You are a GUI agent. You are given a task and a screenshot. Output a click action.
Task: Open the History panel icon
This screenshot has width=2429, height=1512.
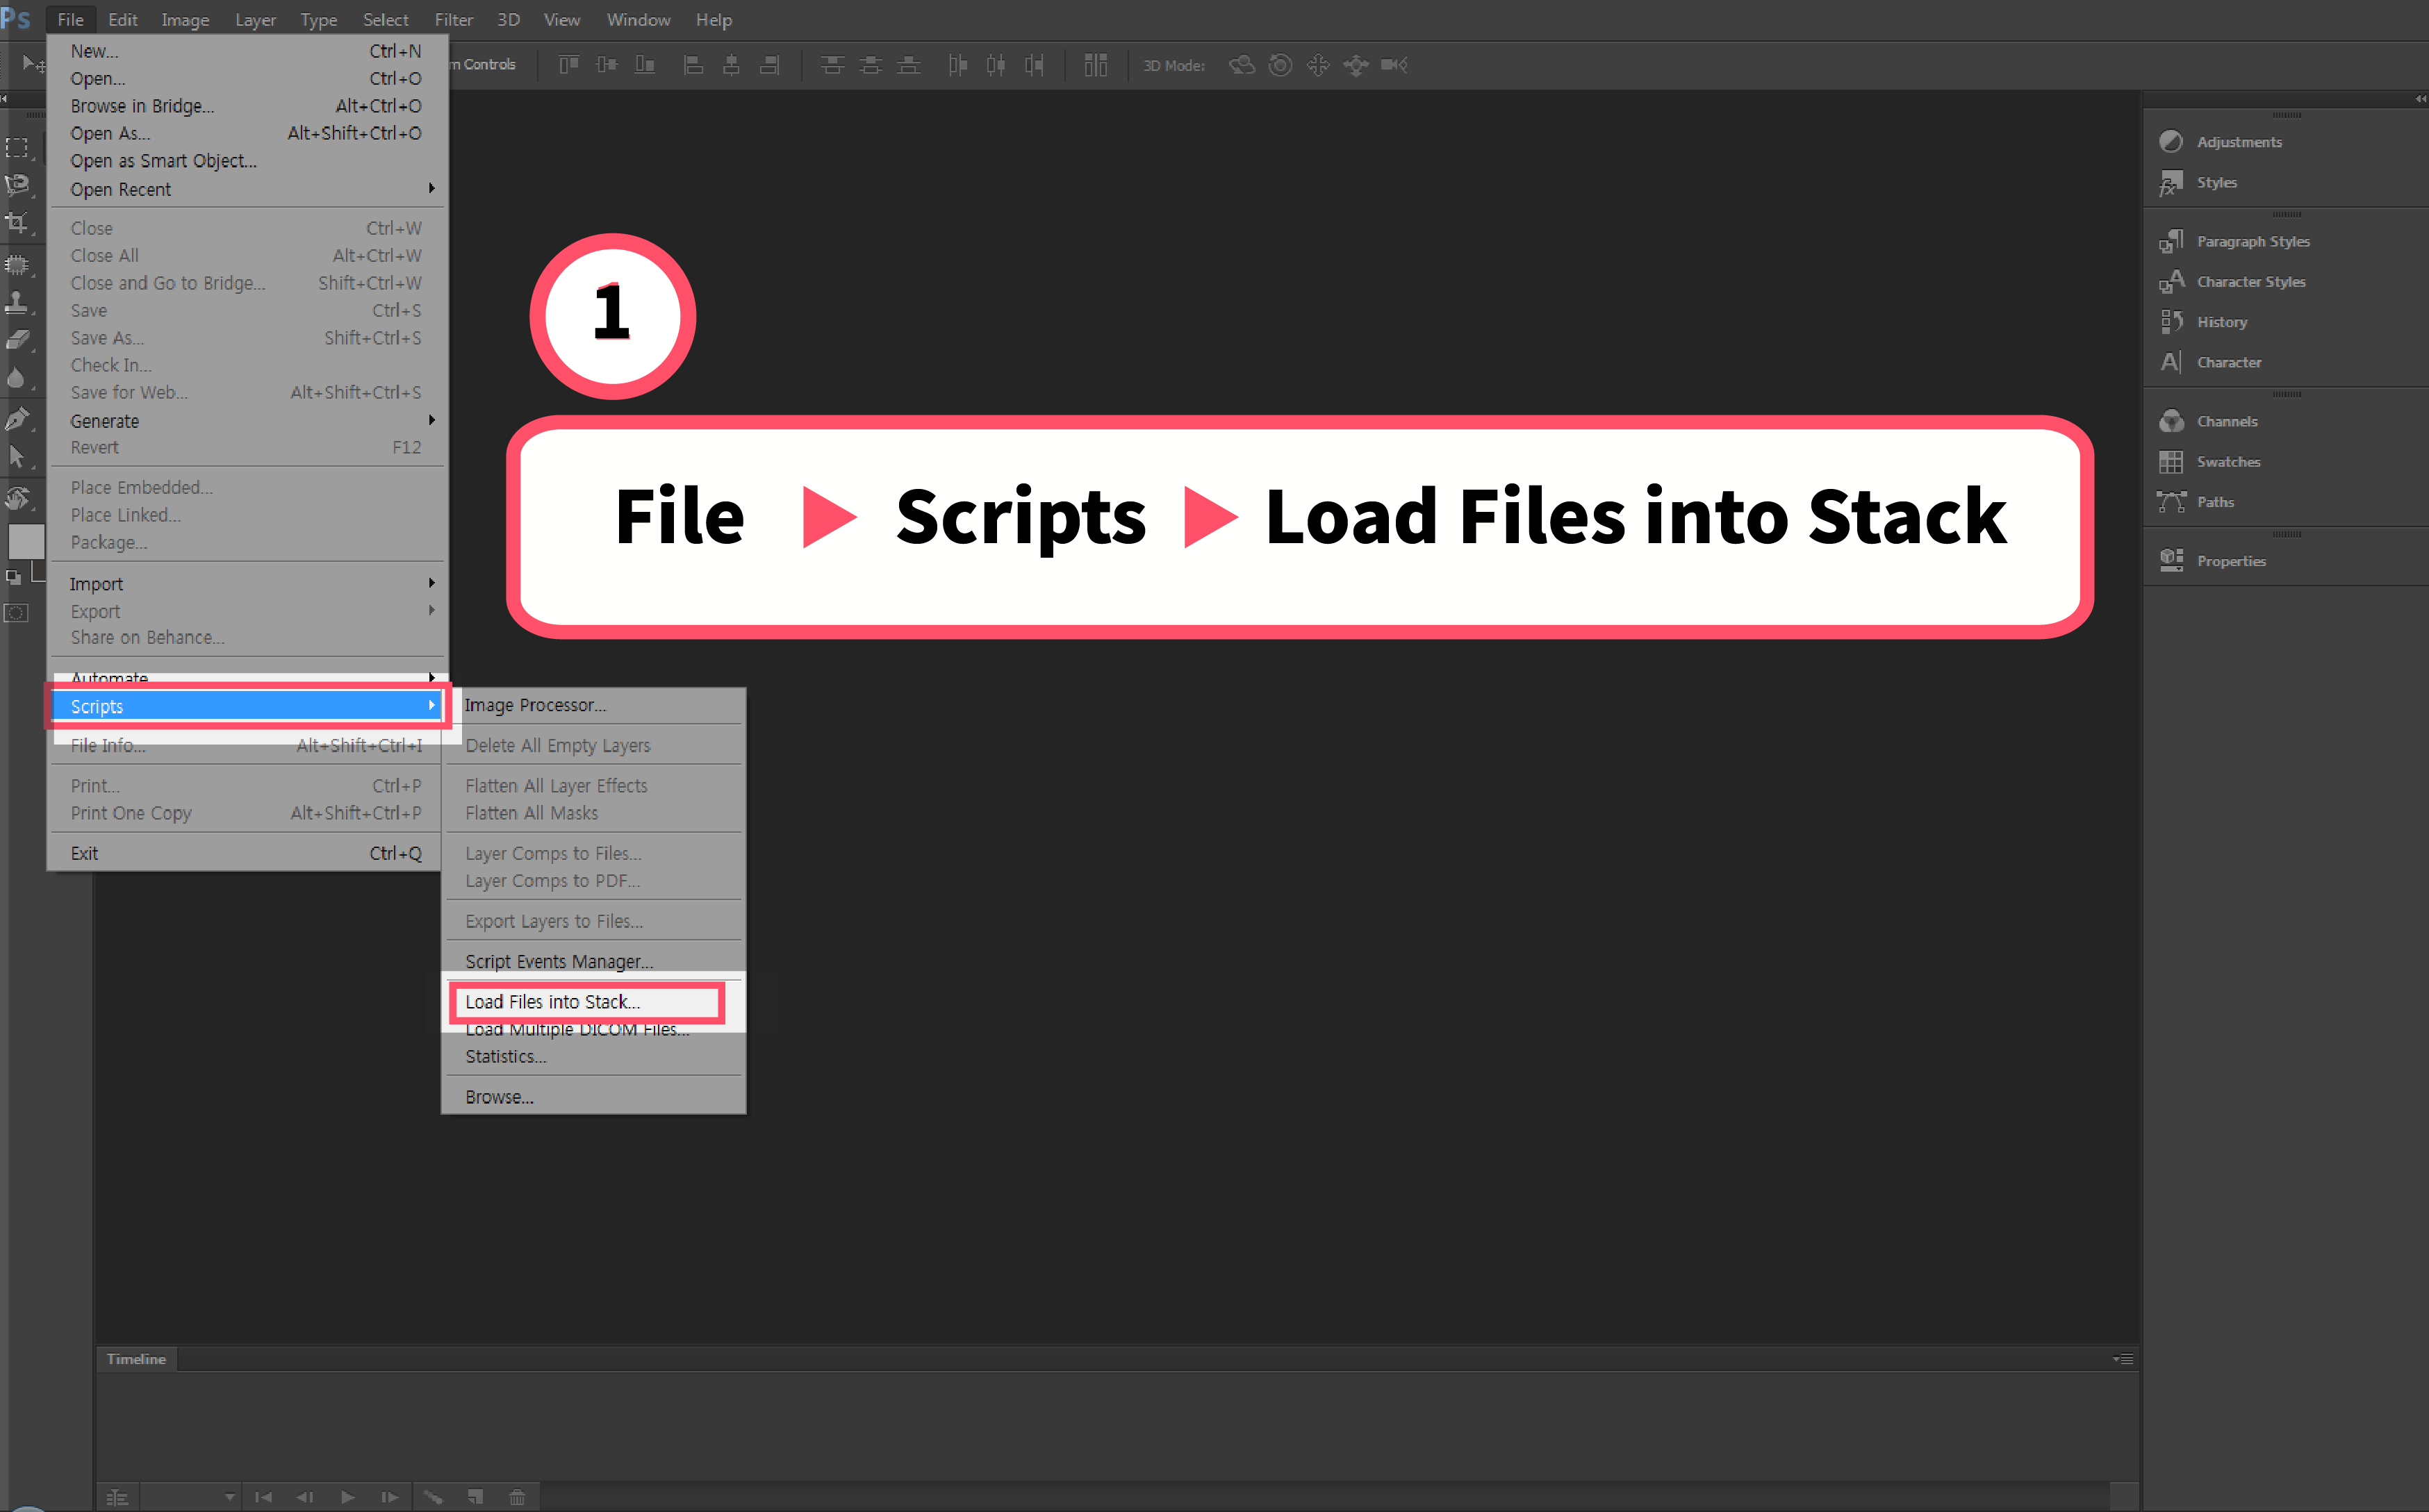(x=2170, y=322)
